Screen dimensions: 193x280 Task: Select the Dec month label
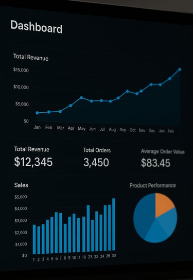(x=152, y=131)
